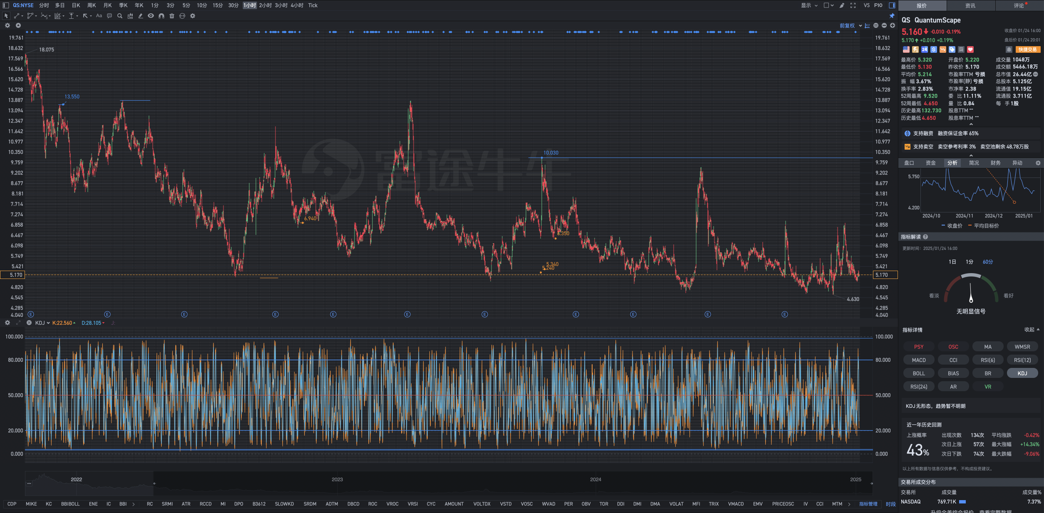This screenshot has height=513, width=1044.
Task: Open the layout square dropdown
Action: [x=828, y=5]
